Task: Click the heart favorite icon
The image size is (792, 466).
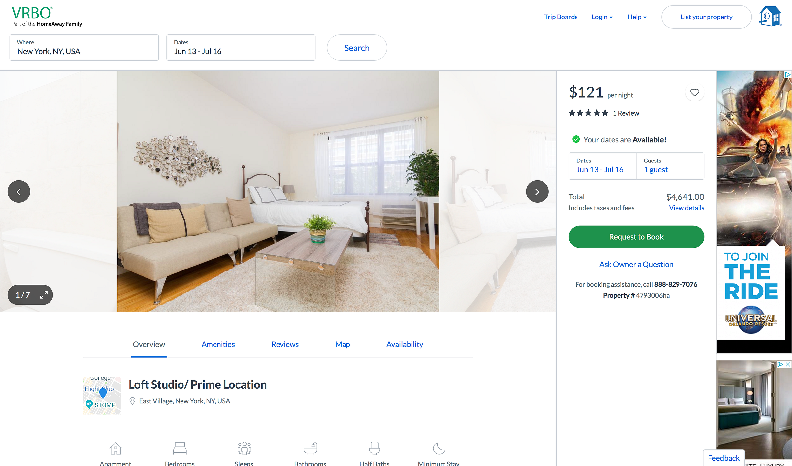Action: coord(695,92)
